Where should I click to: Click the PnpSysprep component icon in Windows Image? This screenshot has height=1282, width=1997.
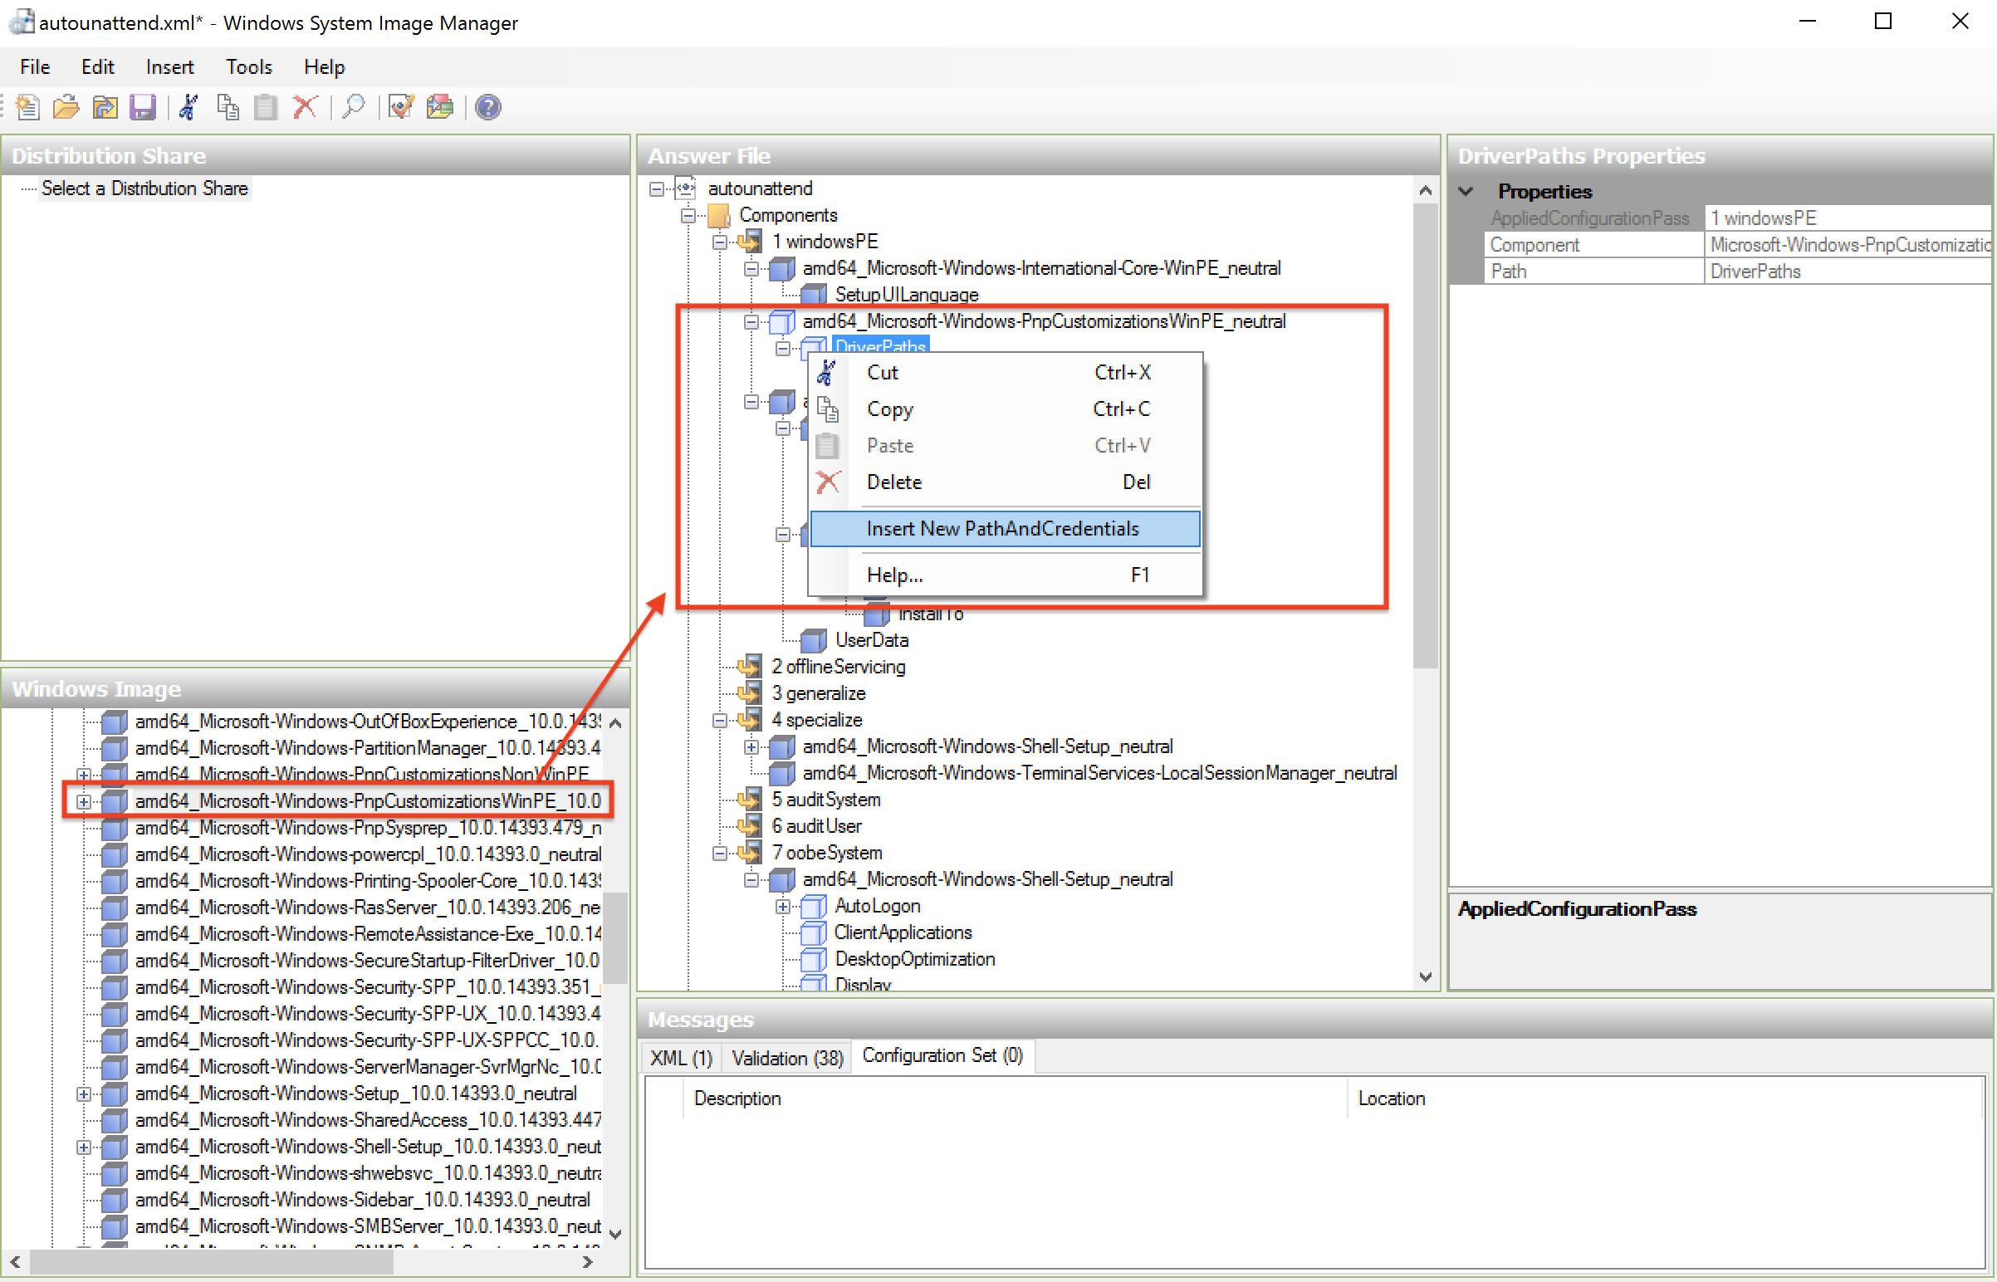click(114, 828)
